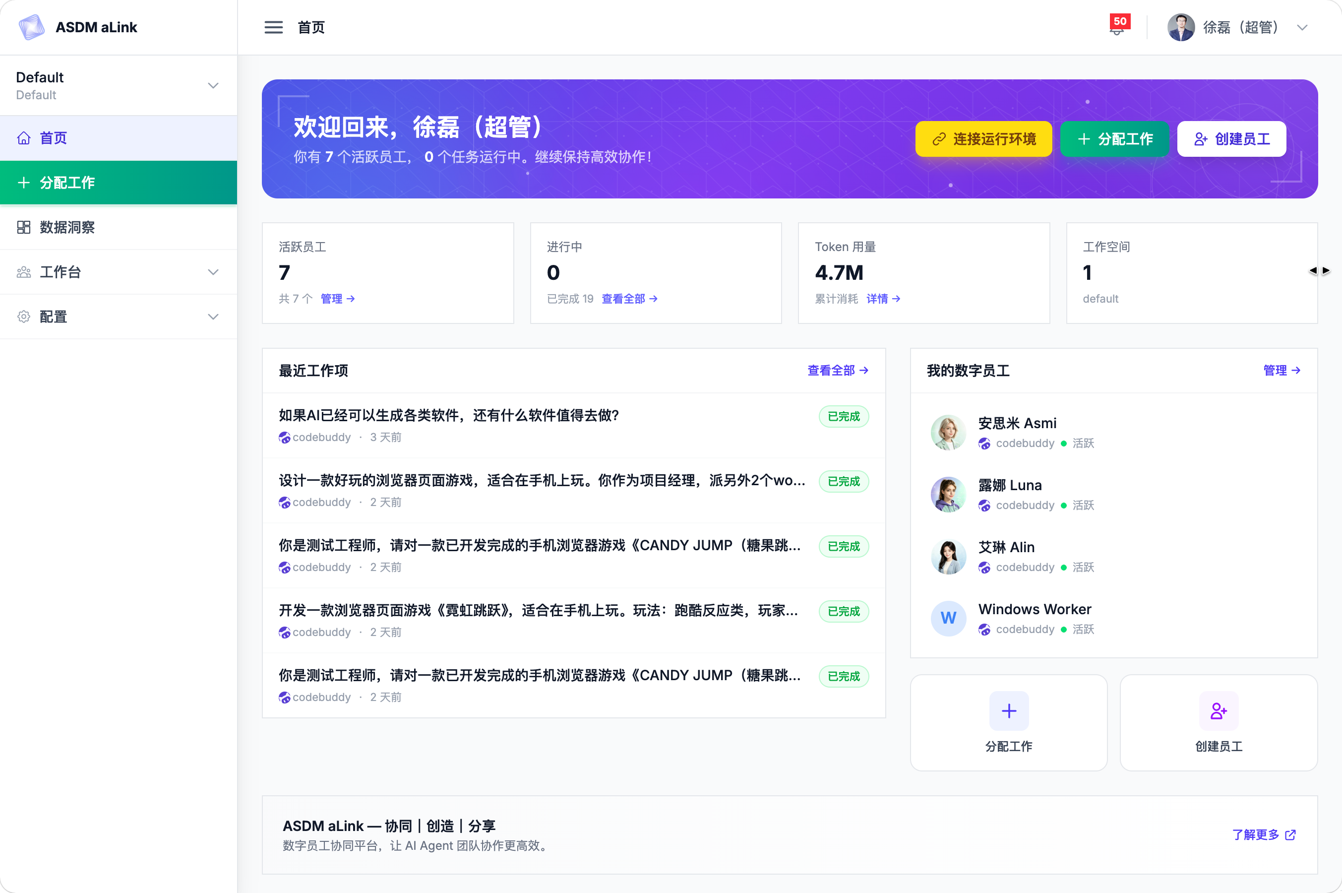Click 已完成 badge on the 霓虹跳跃 work item
Viewport: 1342px width, 893px height.
tap(844, 611)
